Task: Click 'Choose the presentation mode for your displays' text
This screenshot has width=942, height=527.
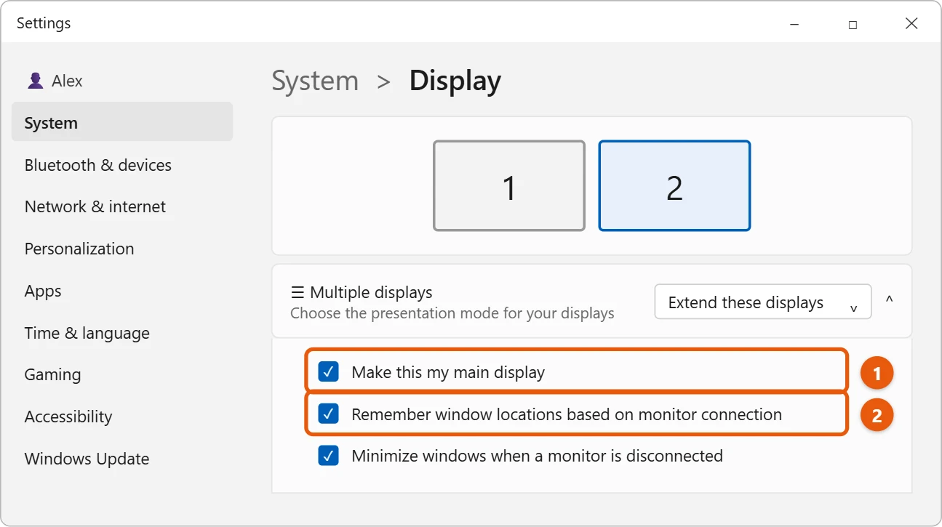Action: coord(452,313)
